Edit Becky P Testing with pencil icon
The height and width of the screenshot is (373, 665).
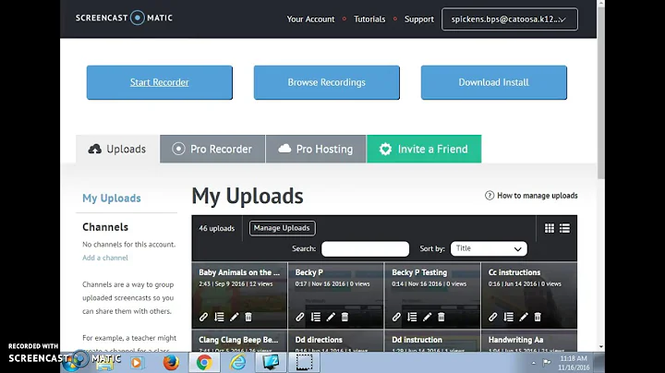point(427,317)
